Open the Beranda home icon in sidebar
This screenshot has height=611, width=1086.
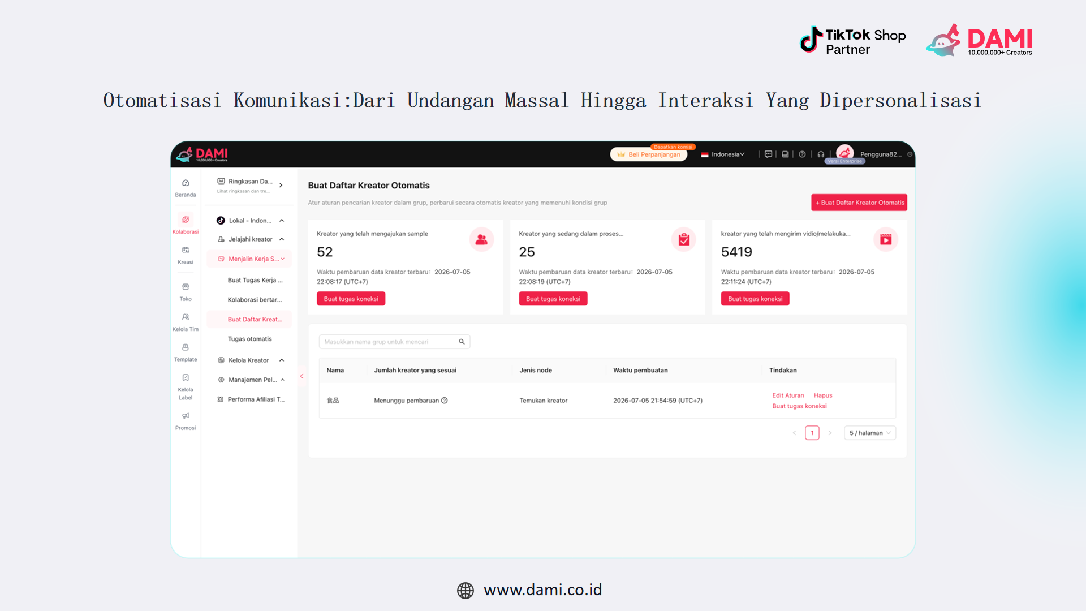click(186, 183)
